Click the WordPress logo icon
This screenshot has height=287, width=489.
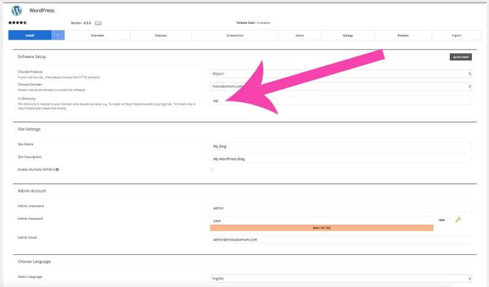click(17, 10)
